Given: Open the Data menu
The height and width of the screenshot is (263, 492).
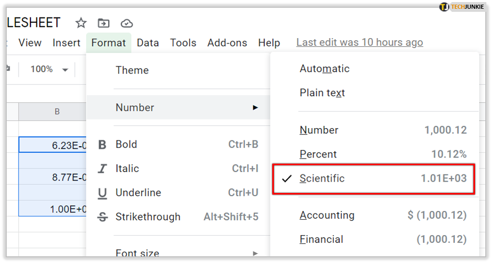Looking at the screenshot, I should (147, 43).
